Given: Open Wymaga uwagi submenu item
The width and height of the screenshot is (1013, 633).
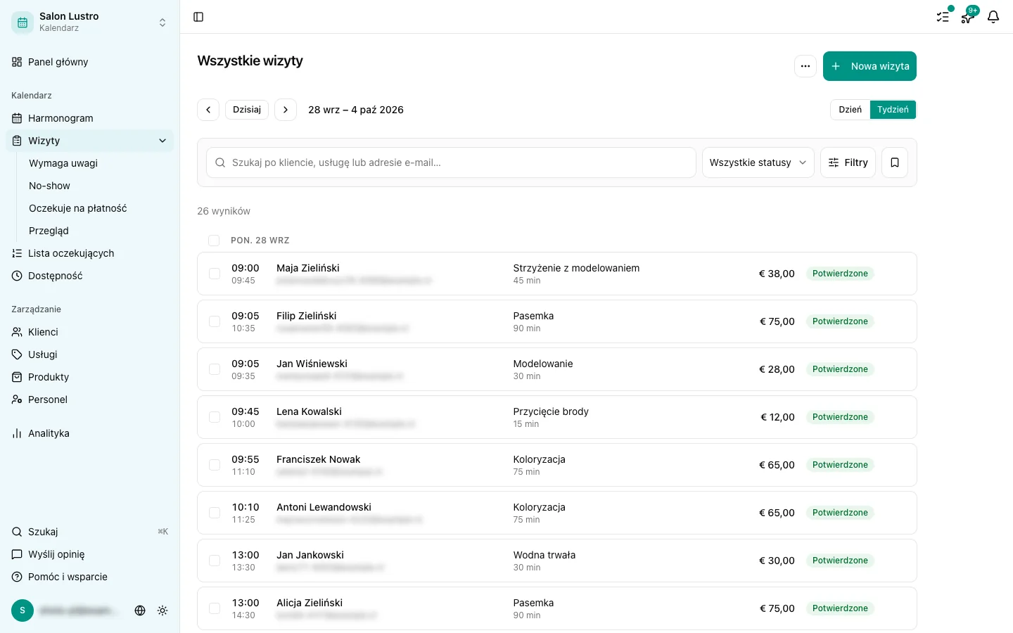Looking at the screenshot, I should pos(63,163).
